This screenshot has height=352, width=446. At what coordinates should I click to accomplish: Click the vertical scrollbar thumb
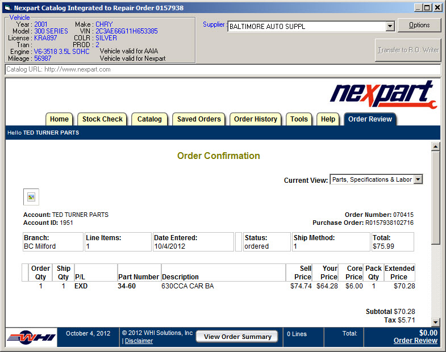tap(435, 198)
